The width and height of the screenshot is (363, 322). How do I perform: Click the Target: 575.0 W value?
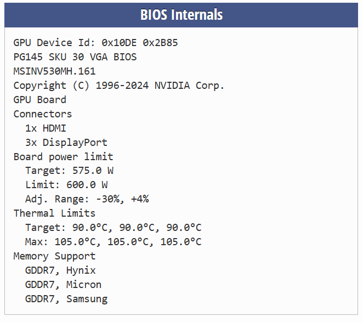click(70, 171)
